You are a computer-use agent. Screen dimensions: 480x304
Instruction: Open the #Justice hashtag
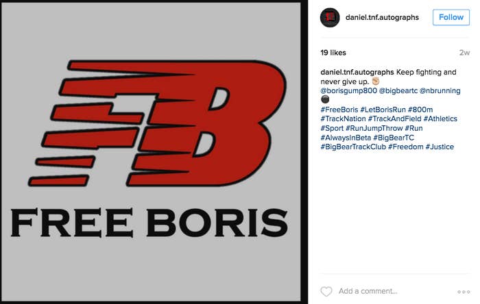(440, 147)
